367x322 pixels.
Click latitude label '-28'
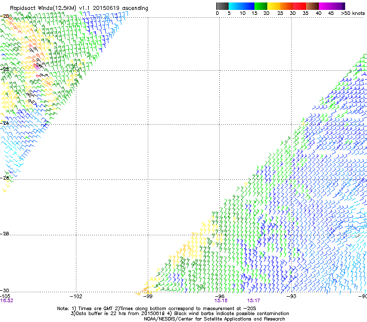coord(4,234)
